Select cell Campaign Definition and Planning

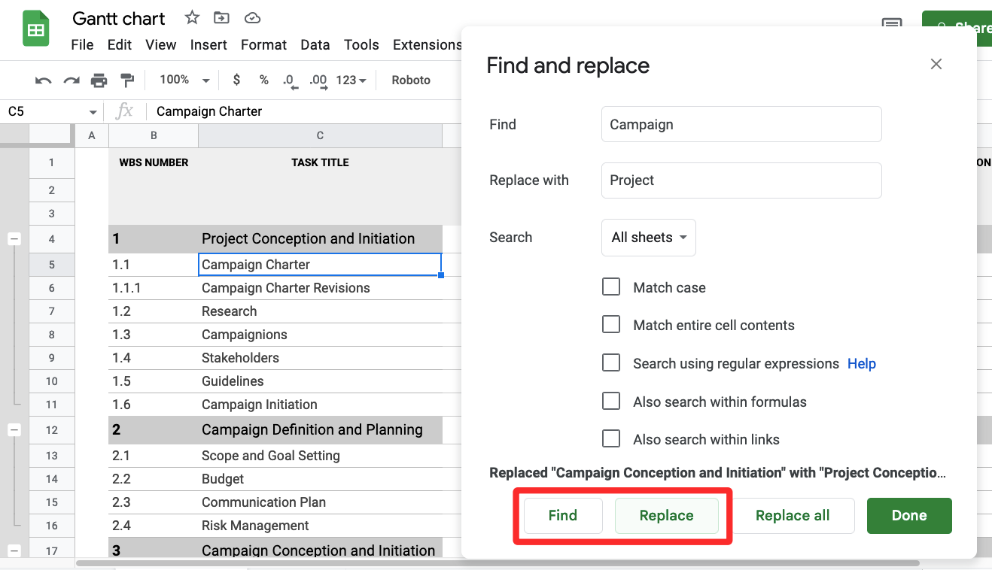click(320, 430)
